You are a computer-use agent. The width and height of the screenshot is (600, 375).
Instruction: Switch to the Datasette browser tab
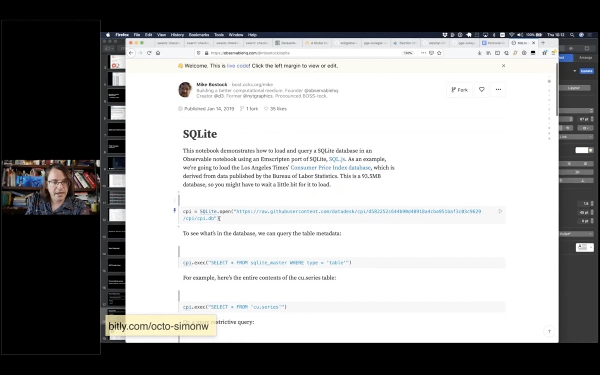click(287, 43)
